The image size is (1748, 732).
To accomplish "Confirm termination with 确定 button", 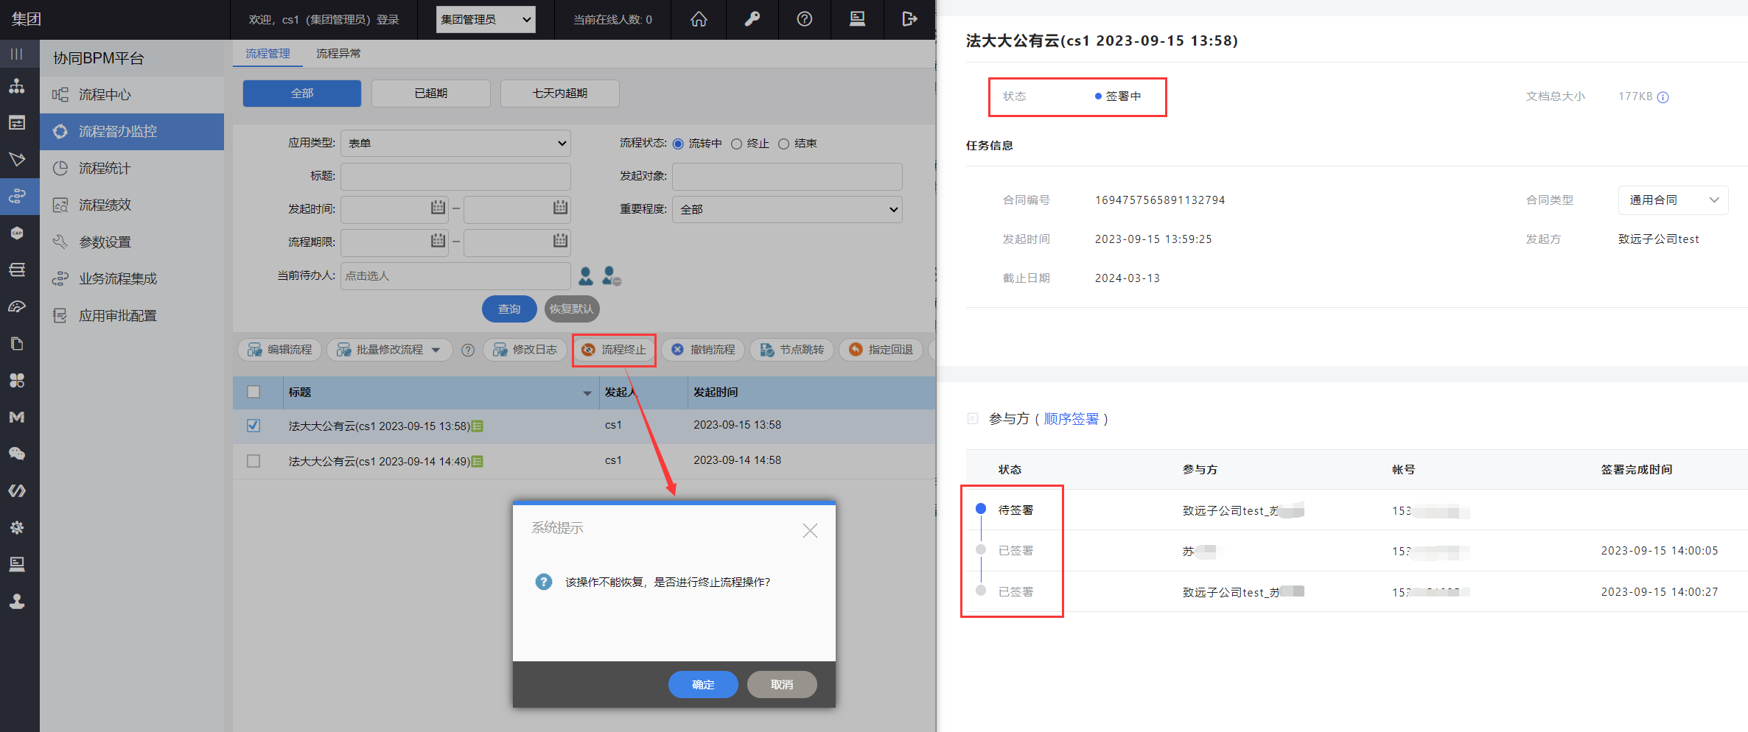I will (x=702, y=684).
